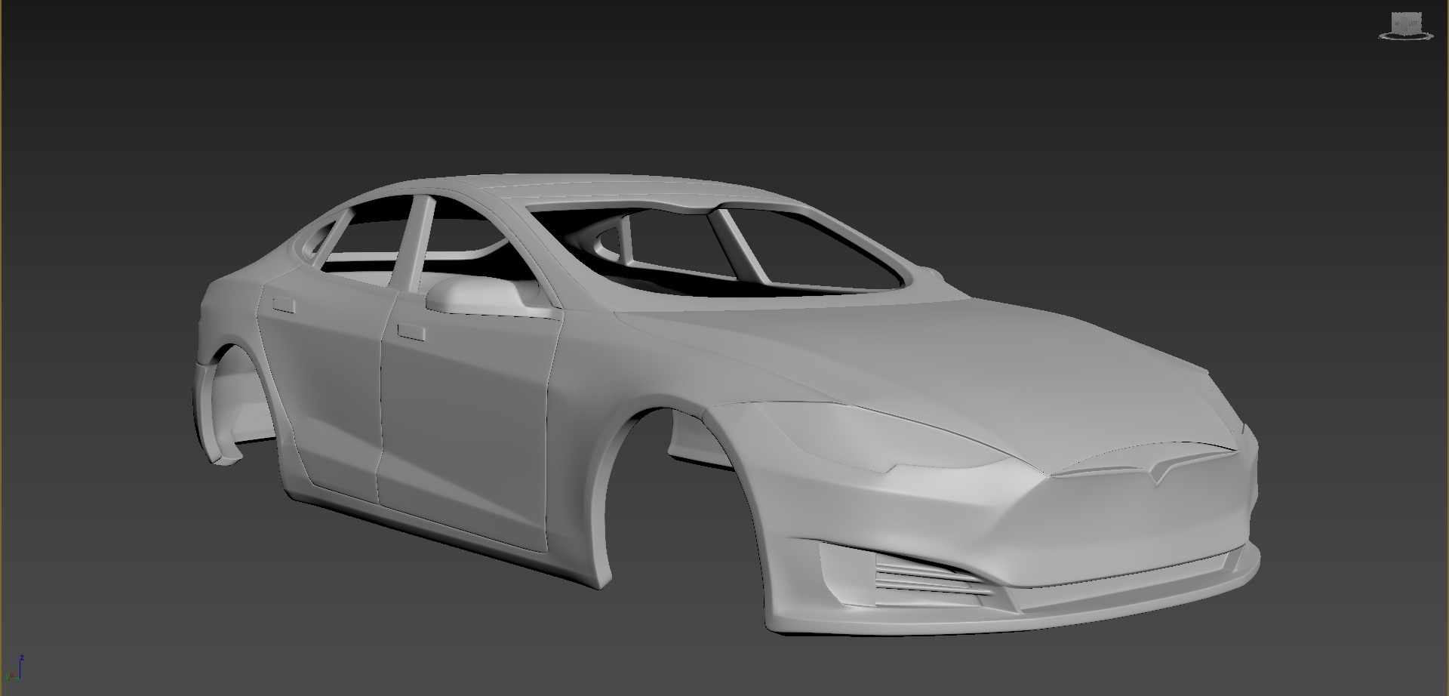The image size is (1449, 696).
Task: Click the edge between the ViewCube top and Left faces
Action: pos(1414,14)
